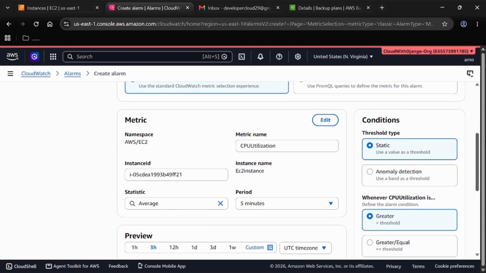
Task: Select the 1h preview time range
Action: (x=134, y=247)
